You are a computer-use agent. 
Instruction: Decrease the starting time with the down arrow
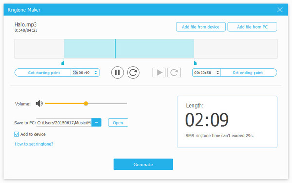(x=96, y=74)
